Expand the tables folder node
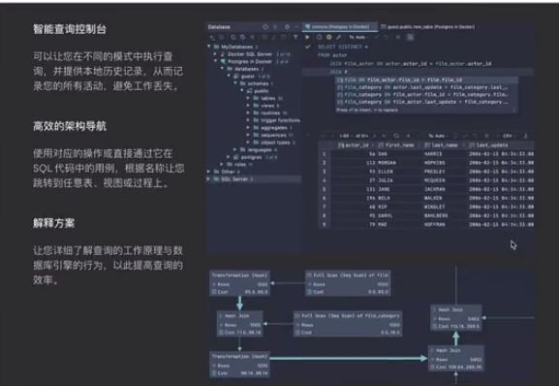This screenshot has width=559, height=386. (248, 98)
